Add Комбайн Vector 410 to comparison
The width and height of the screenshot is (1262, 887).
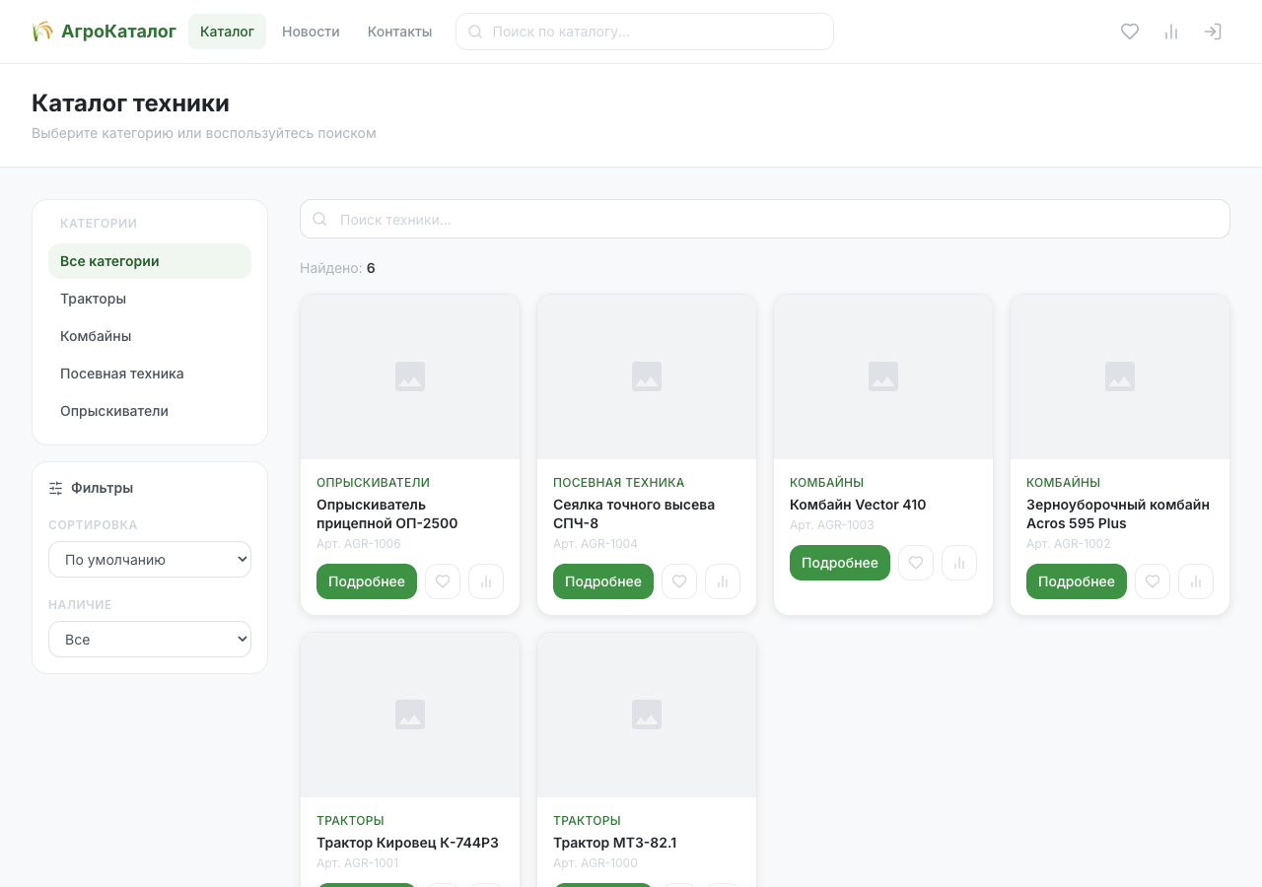[x=959, y=563]
